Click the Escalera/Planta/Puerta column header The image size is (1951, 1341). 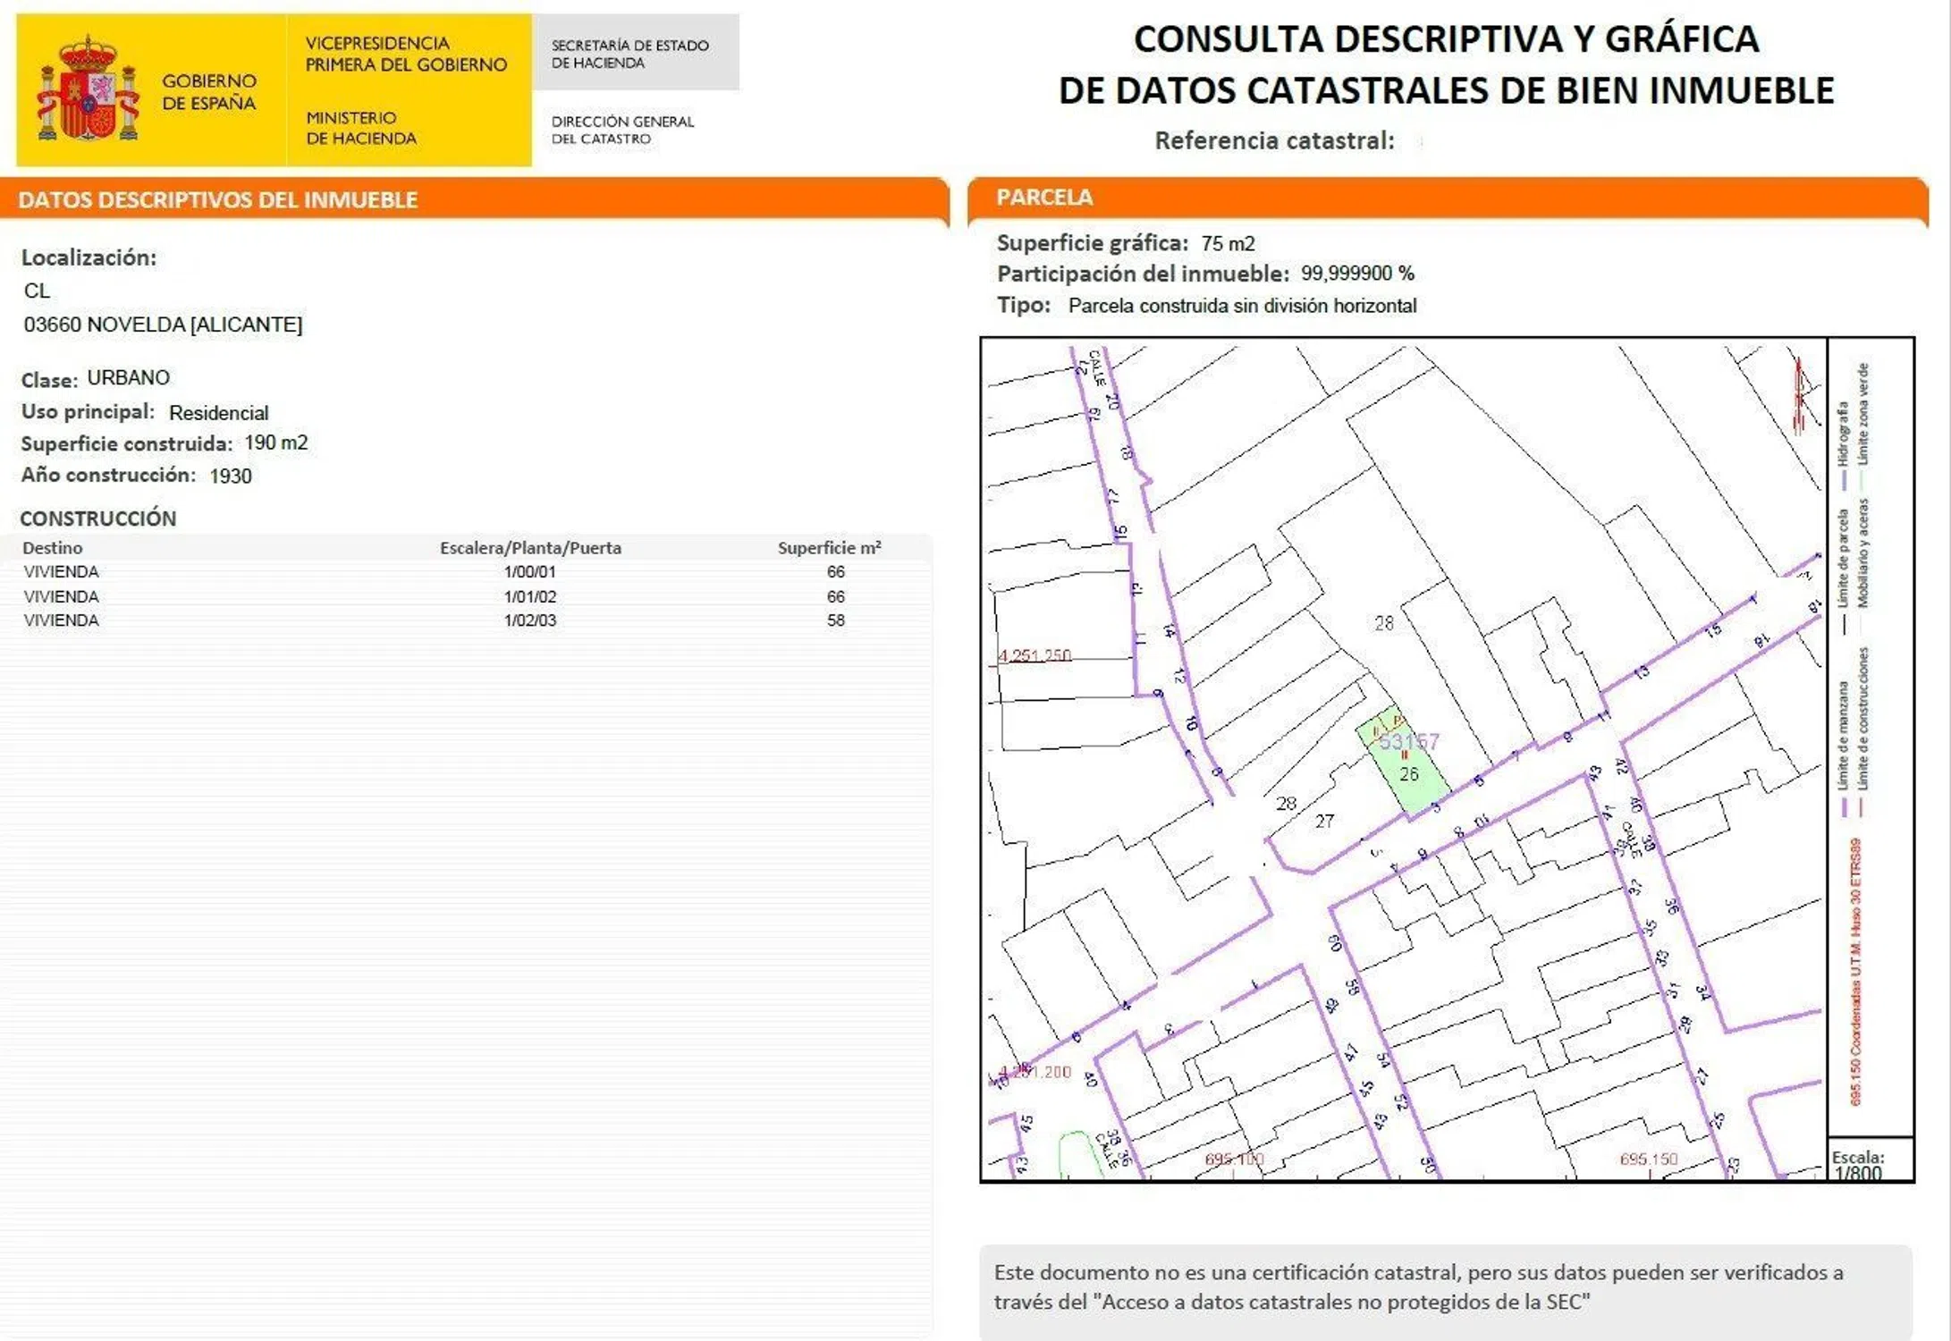(530, 548)
